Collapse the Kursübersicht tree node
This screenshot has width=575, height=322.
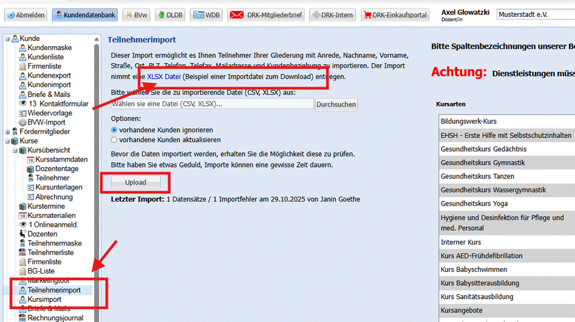(x=15, y=150)
